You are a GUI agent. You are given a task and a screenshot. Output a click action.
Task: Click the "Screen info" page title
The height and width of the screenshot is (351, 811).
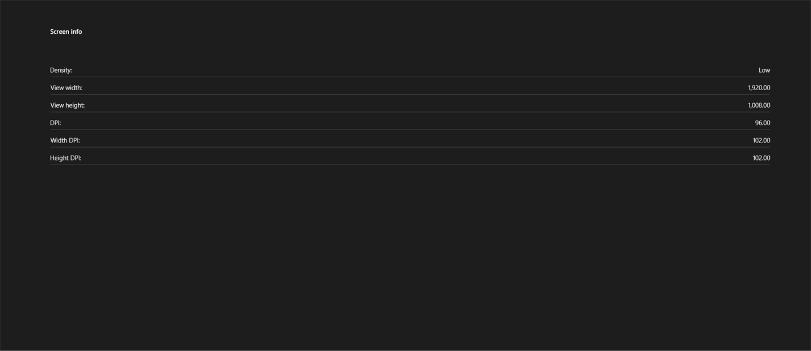coord(66,32)
